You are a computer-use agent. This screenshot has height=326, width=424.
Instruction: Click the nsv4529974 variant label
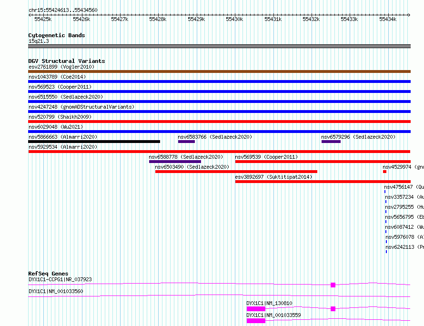[403, 167]
